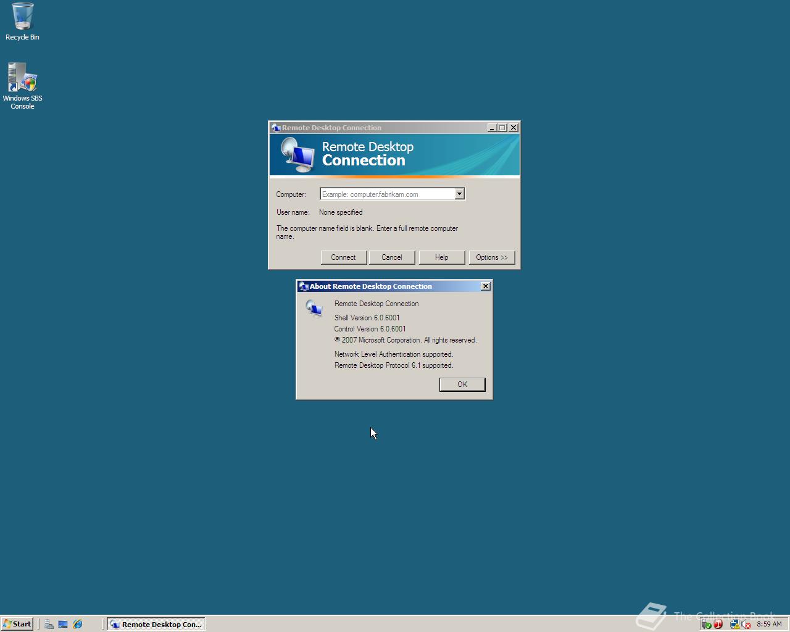Click the computer icon inside About dialog
The height and width of the screenshot is (632, 790).
(314, 308)
